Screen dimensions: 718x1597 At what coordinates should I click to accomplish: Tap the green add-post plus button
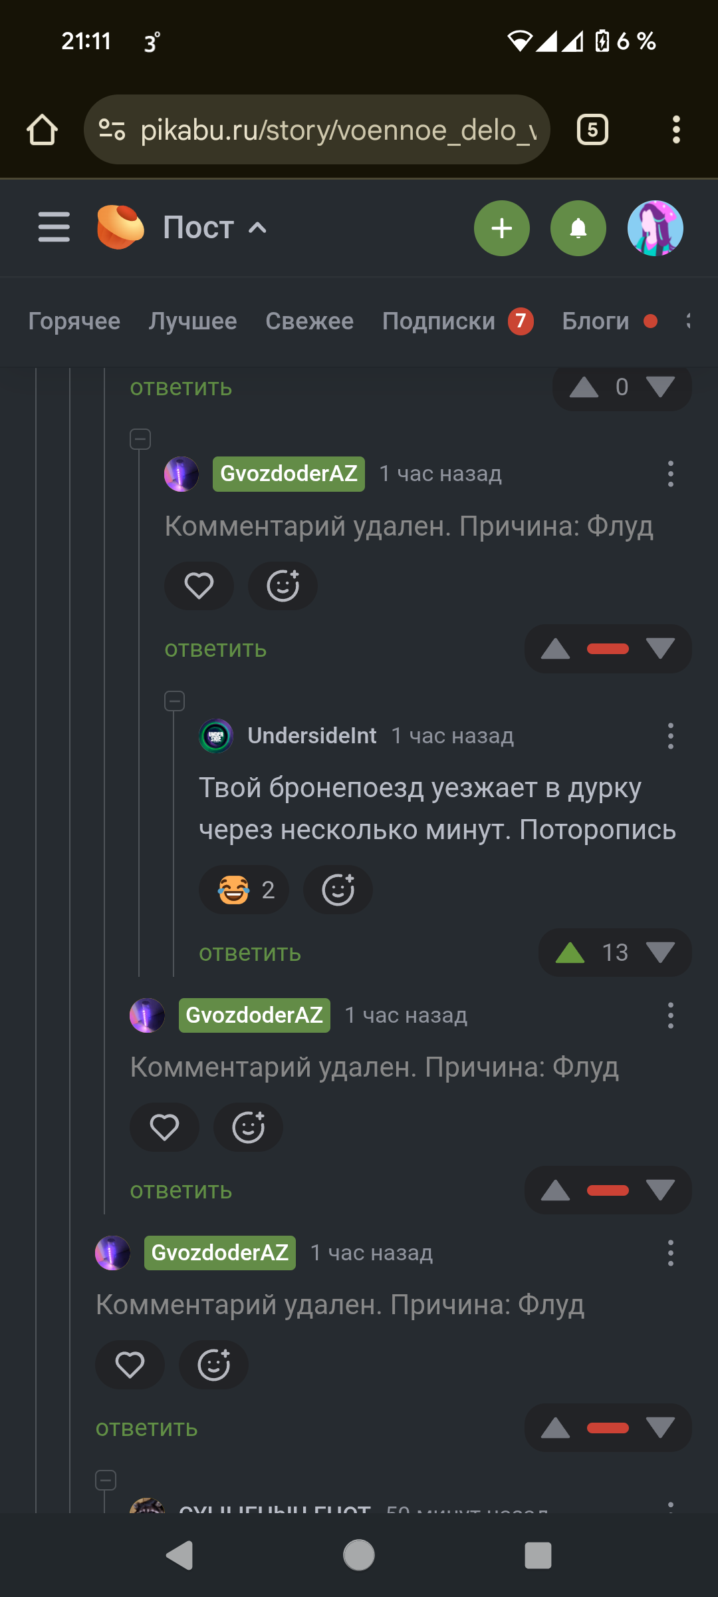click(501, 228)
